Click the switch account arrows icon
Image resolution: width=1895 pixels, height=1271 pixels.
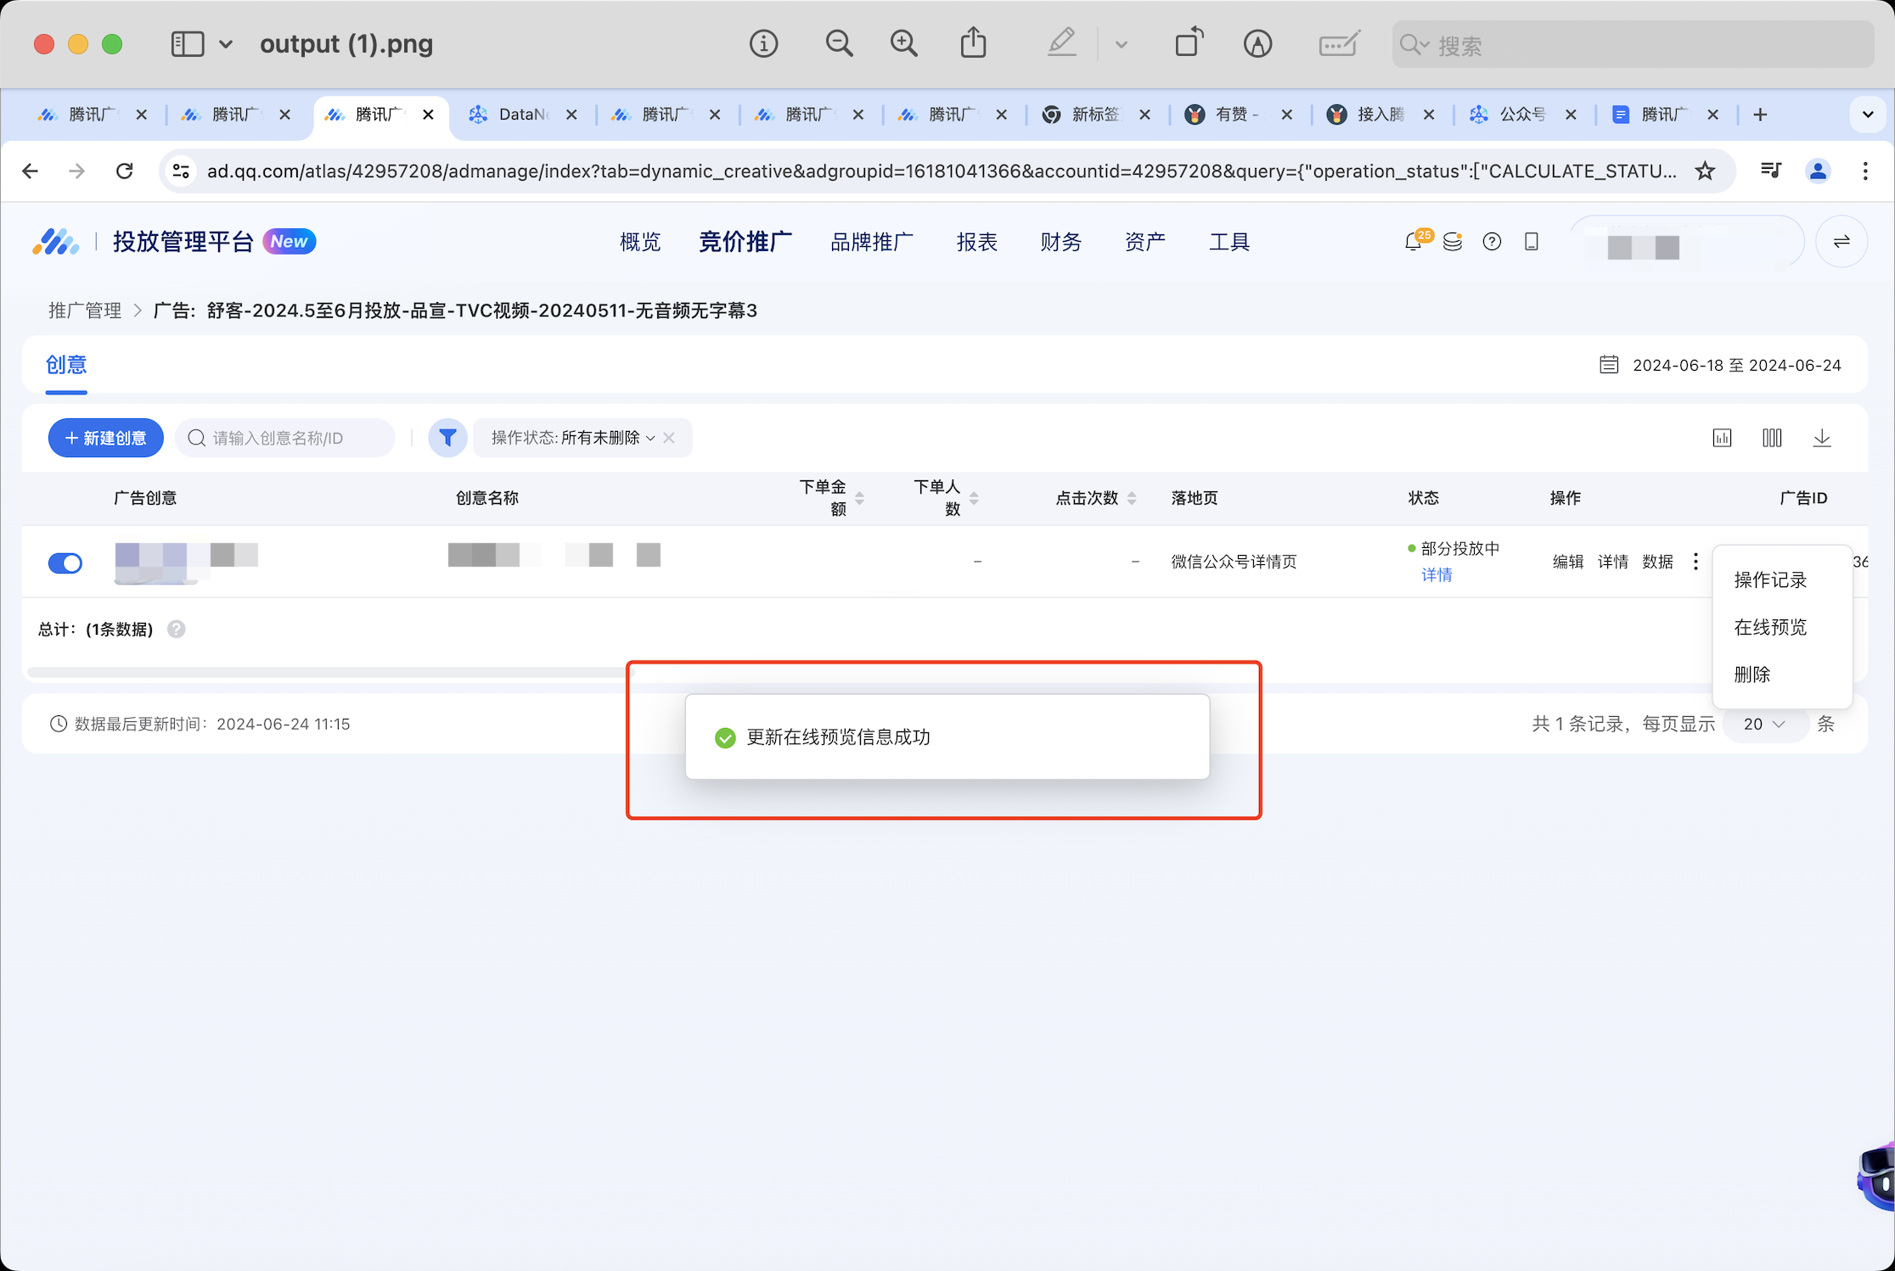pyautogui.click(x=1842, y=242)
